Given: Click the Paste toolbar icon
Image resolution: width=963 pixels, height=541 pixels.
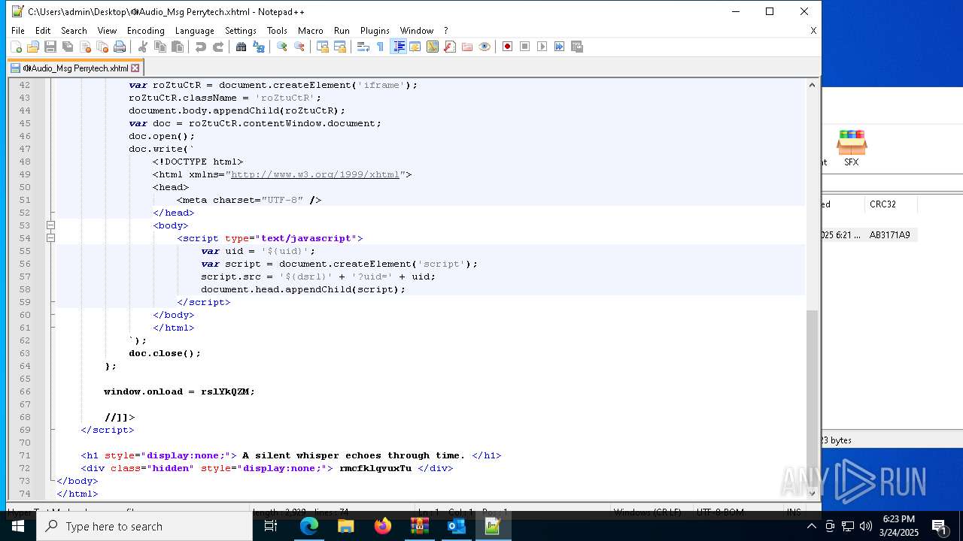Looking at the screenshot, I should click(x=178, y=47).
